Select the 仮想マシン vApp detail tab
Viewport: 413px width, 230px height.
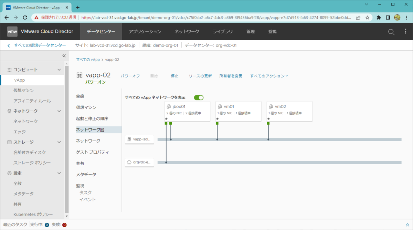click(x=86, y=107)
